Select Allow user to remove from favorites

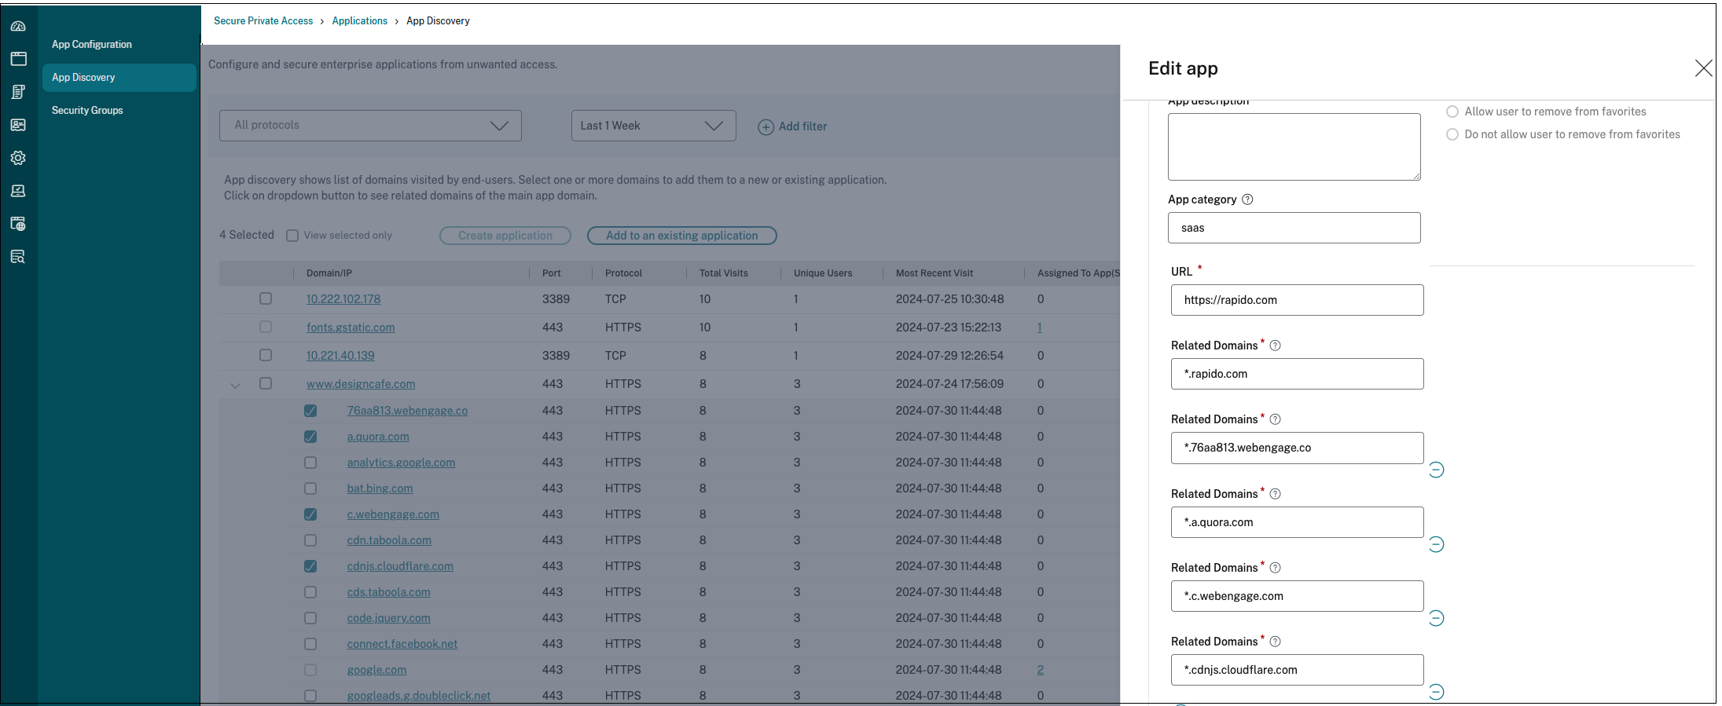coord(1452,112)
